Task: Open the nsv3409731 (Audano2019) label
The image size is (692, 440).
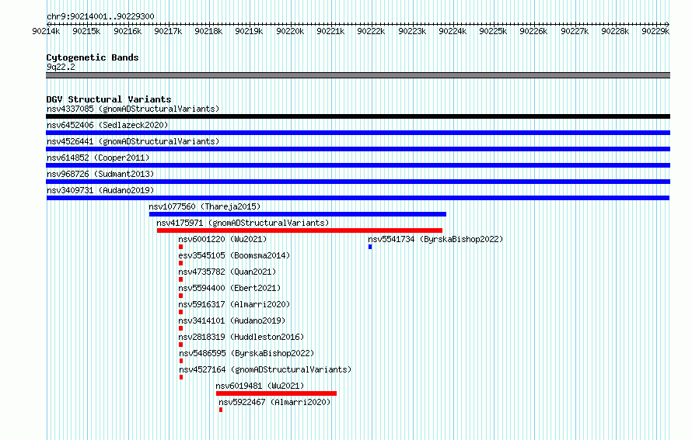Action: (x=100, y=190)
